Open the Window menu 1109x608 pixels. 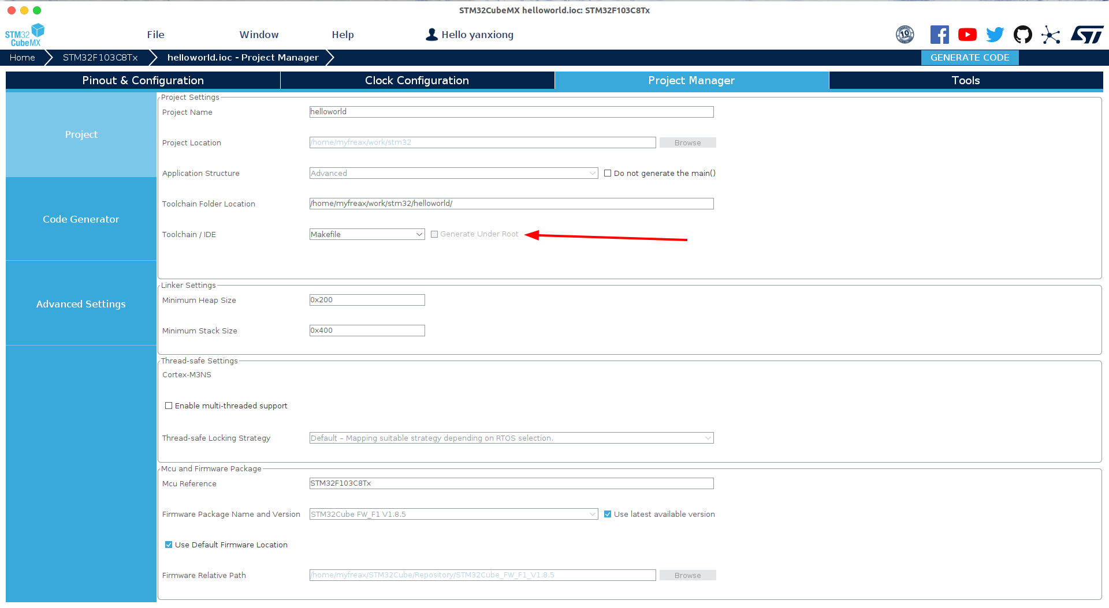click(x=259, y=35)
